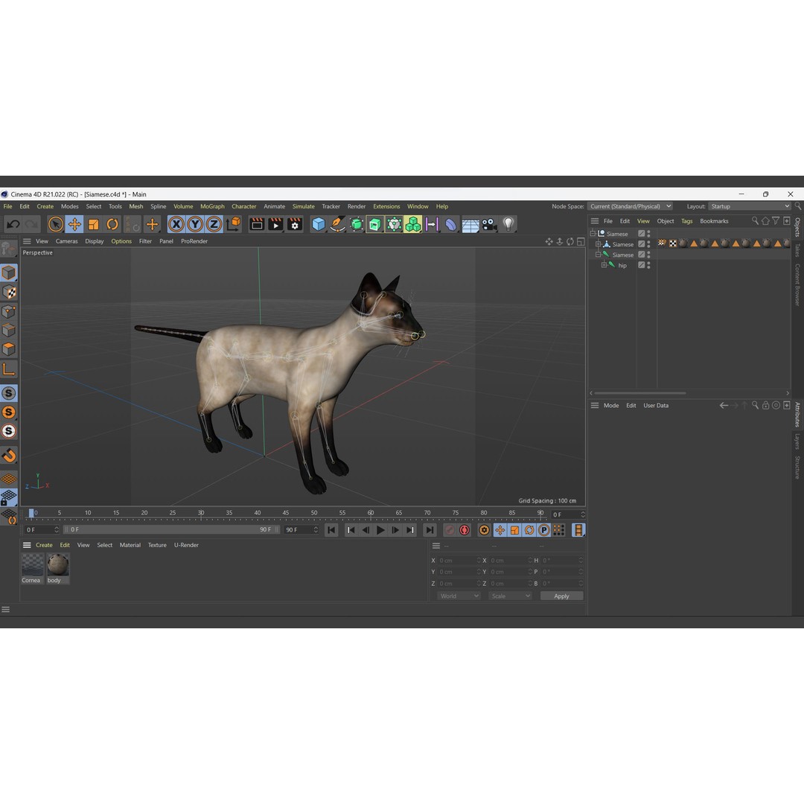Viewport: 804px width, 804px height.
Task: Search in Object Manager with magnifier
Action: point(755,221)
